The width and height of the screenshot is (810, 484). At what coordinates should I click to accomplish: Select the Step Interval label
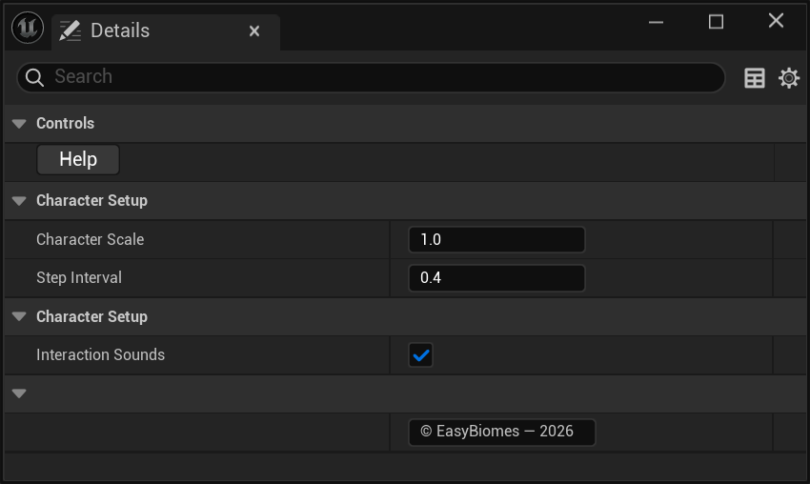(79, 278)
